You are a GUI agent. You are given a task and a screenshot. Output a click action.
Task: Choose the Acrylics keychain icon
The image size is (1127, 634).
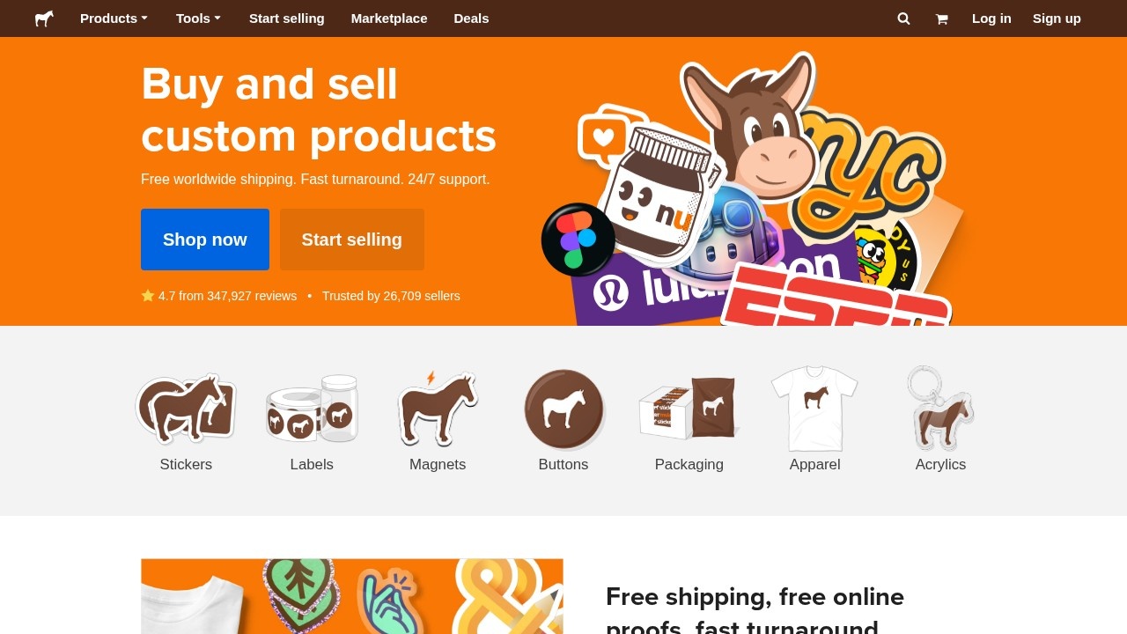[940, 408]
